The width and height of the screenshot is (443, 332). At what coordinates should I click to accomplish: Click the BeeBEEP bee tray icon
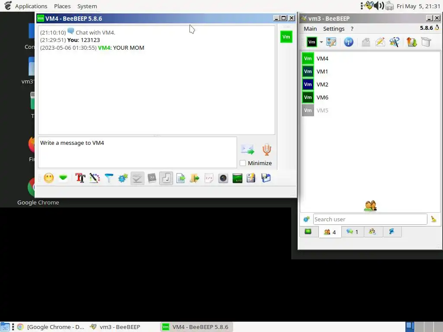369,5
